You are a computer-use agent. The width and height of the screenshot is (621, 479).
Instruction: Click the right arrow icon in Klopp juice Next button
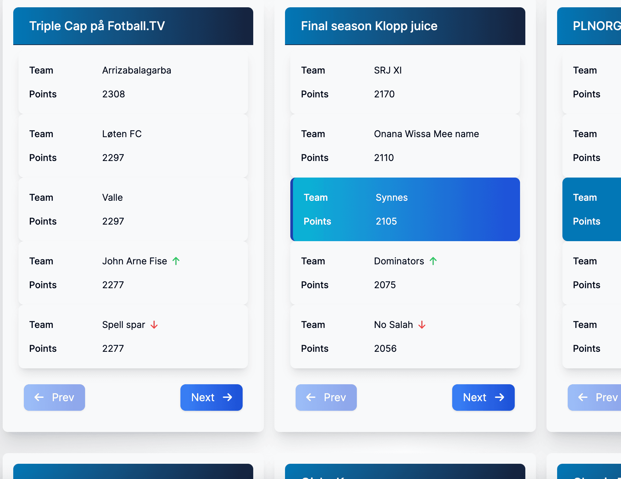pos(500,398)
